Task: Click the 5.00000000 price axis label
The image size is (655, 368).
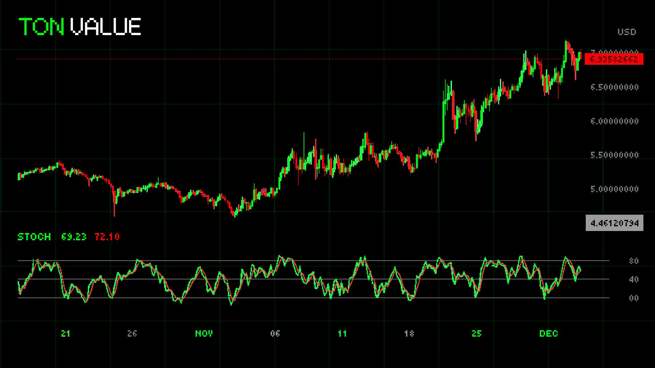Action: pyautogui.click(x=615, y=189)
